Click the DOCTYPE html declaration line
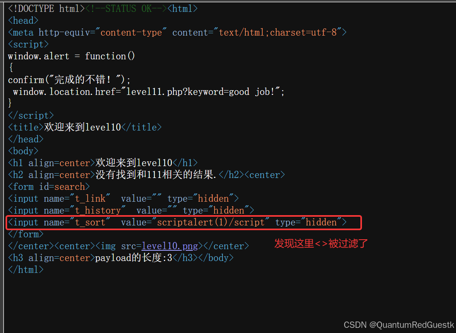 pyautogui.click(x=46, y=9)
